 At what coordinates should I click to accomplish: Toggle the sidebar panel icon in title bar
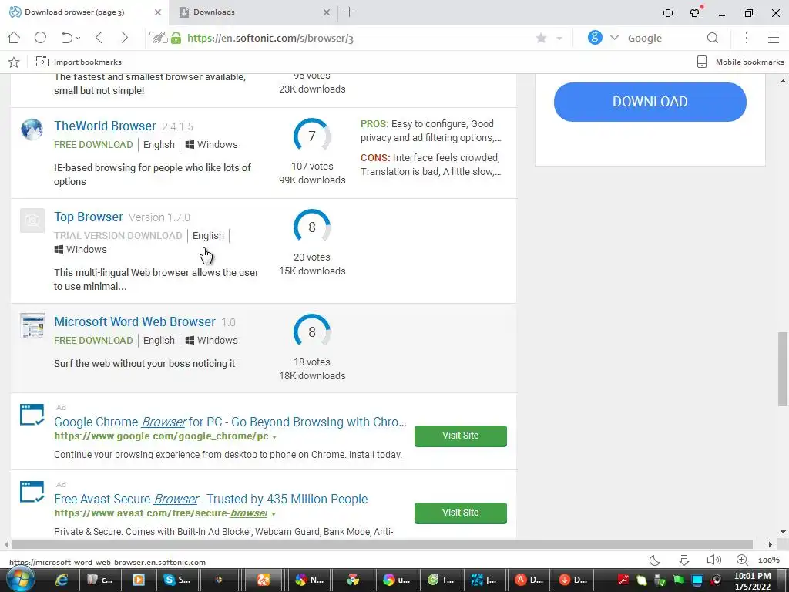pyautogui.click(x=668, y=13)
